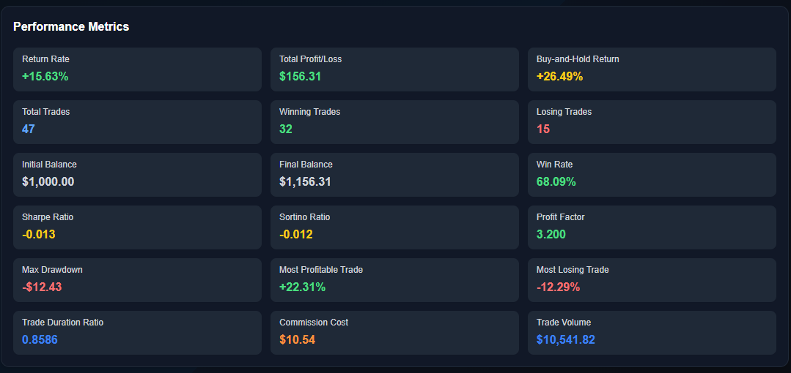Click the $1,156.31 final balance value
Viewport: 791px width, 373px height.
pyautogui.click(x=305, y=181)
